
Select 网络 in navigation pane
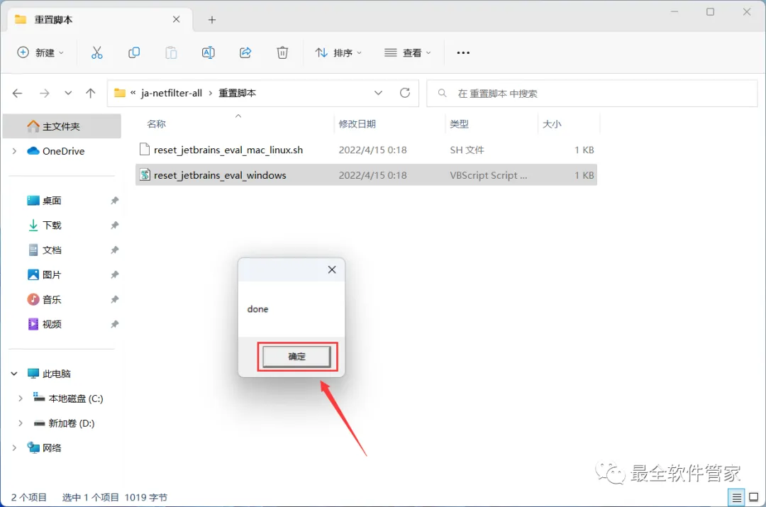[x=52, y=448]
